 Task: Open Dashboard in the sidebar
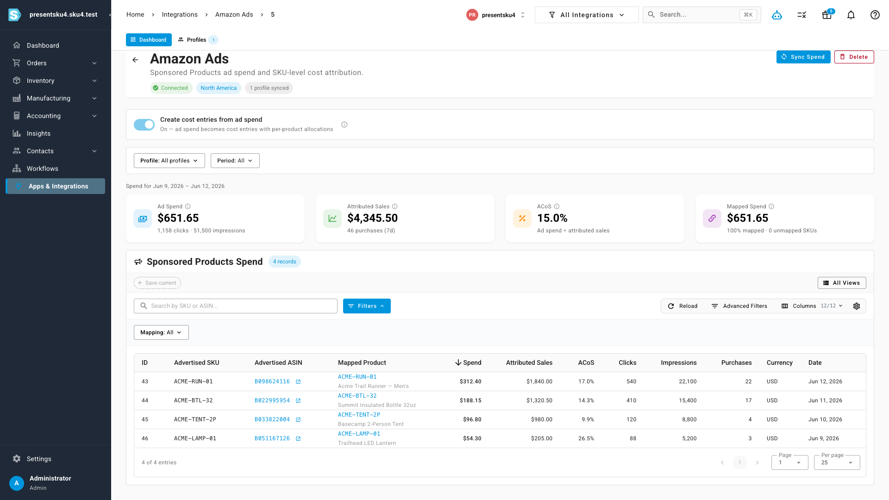tap(56, 45)
